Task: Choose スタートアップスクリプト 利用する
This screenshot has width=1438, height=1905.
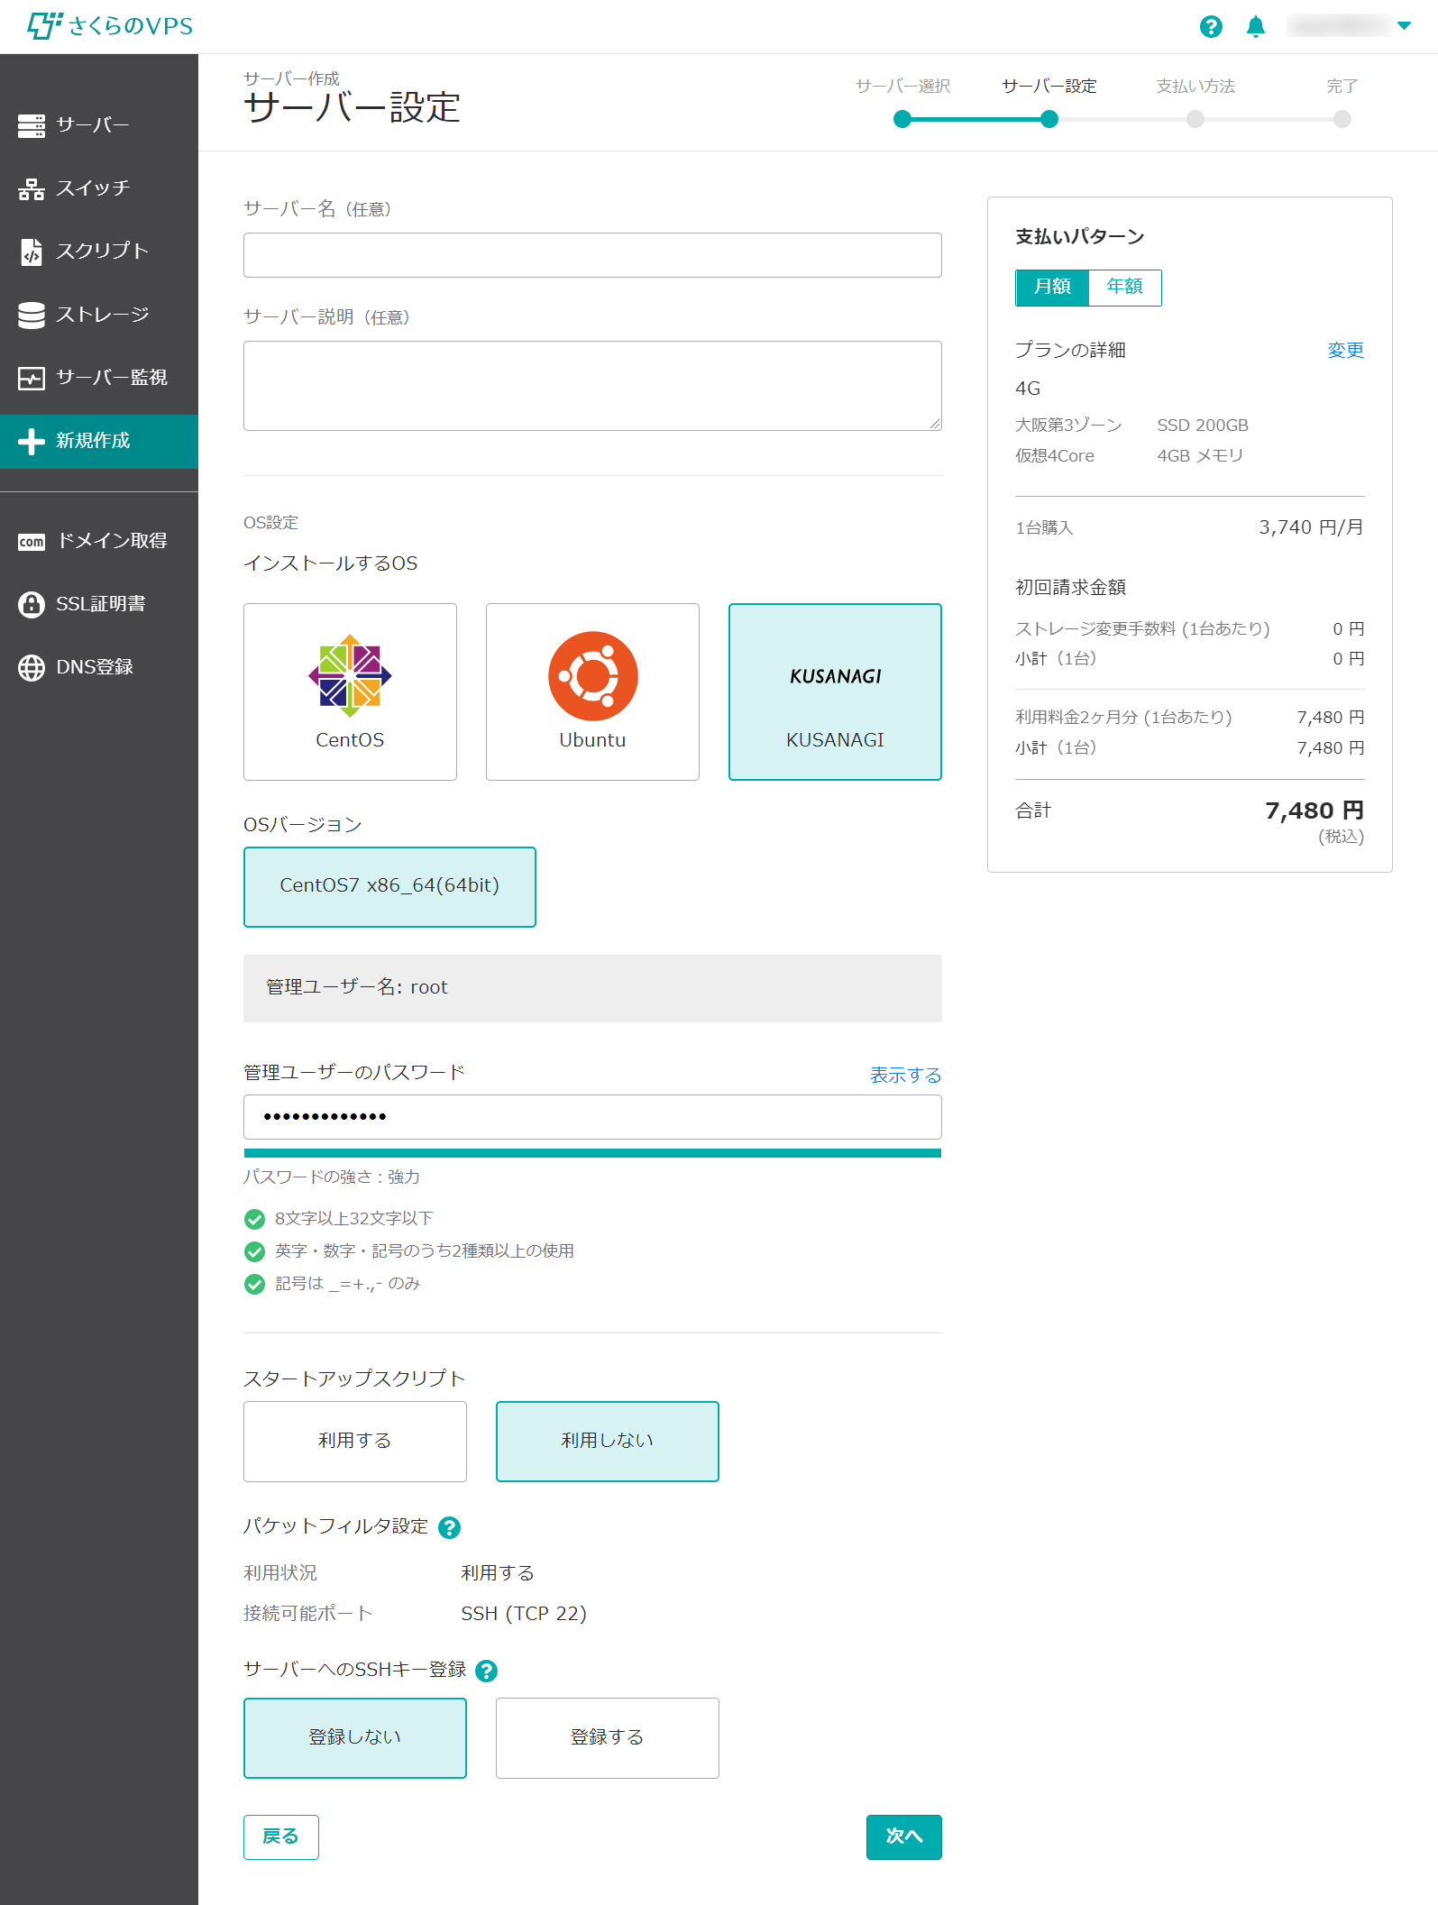Action: 355,1441
